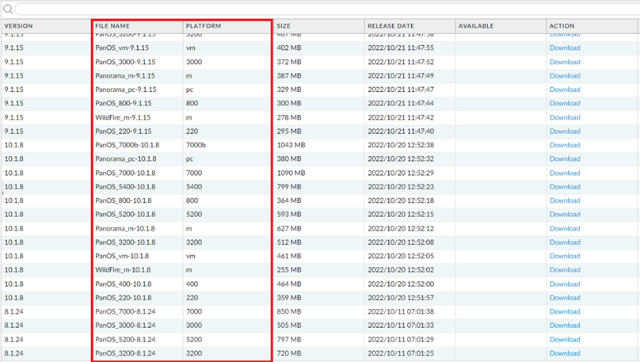Select file name PanOS_7000-8.1.24
This screenshot has width=640, height=362.
(125, 311)
